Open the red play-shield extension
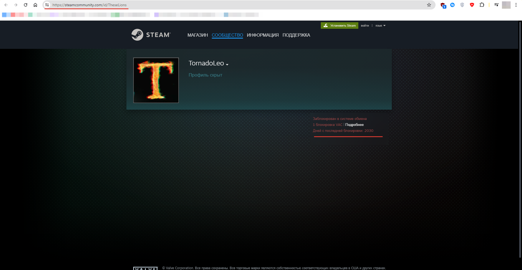The height and width of the screenshot is (270, 522). [472, 5]
